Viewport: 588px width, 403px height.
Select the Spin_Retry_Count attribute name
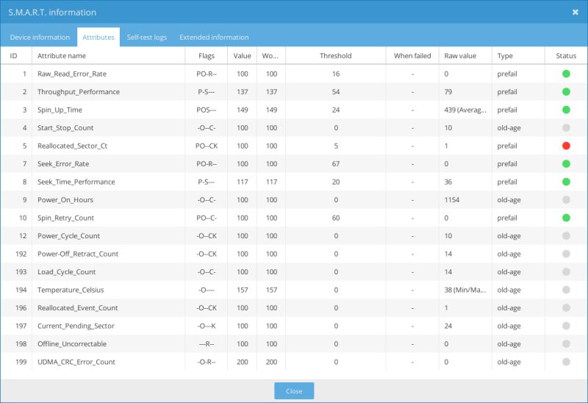pyautogui.click(x=65, y=218)
